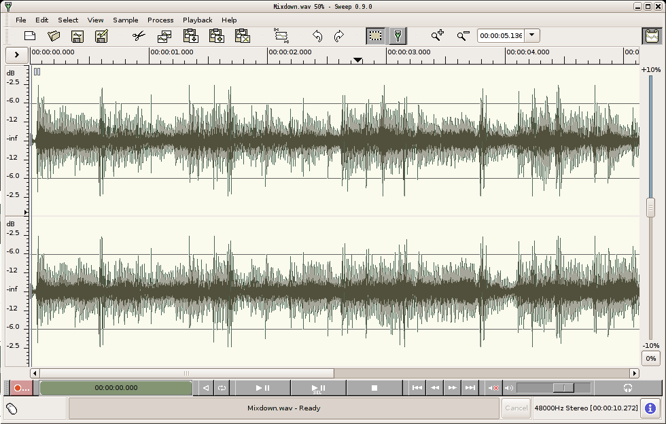The width and height of the screenshot is (666, 424).
Task: Expand the ruler options arrow button
Action: pyautogui.click(x=16, y=55)
